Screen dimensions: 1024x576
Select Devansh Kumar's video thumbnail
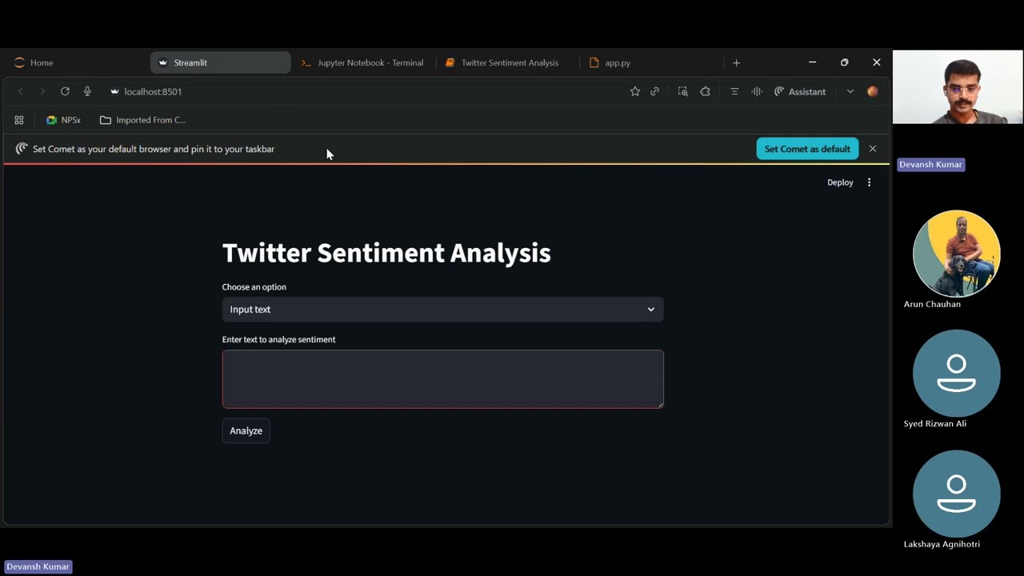(958, 87)
